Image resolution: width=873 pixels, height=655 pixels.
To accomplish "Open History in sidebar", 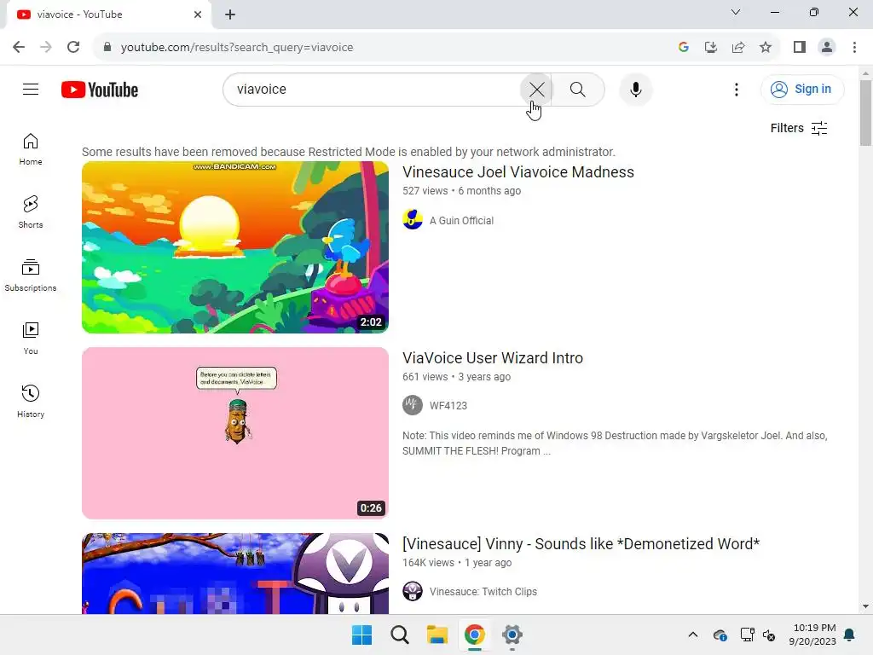I will (31, 401).
